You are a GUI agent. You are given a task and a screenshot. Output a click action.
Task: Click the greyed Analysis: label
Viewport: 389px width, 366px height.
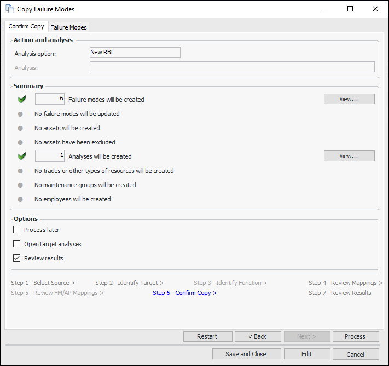[x=26, y=68]
